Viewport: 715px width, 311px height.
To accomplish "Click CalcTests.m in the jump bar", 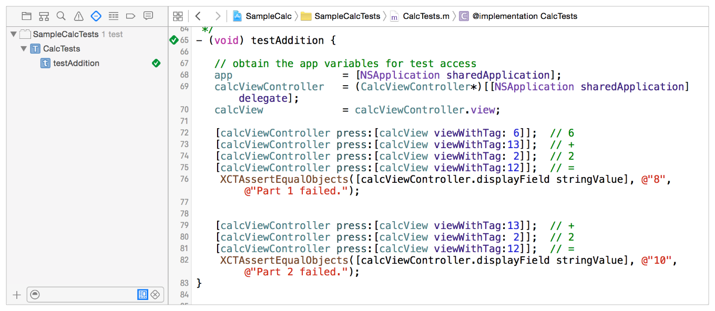I will point(425,16).
